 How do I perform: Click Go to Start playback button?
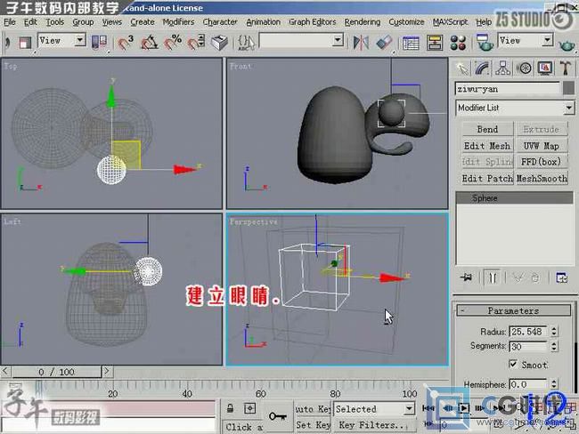point(428,408)
